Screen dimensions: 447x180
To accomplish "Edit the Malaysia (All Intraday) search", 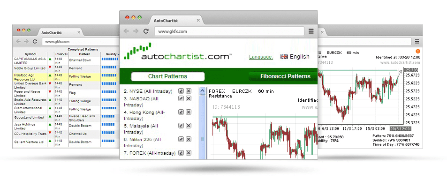I will (x=181, y=126).
